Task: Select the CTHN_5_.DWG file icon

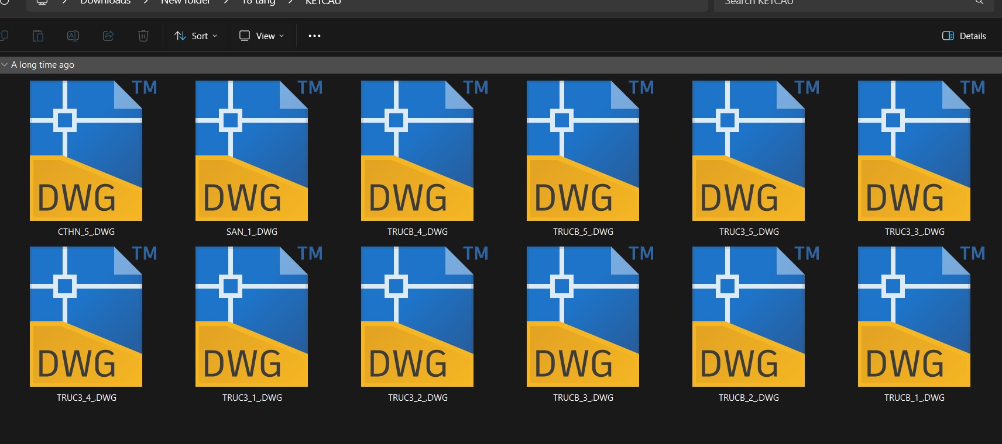Action: coord(86,151)
